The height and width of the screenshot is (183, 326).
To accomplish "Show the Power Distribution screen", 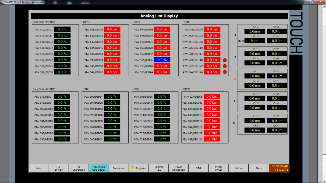I will pos(178,168).
